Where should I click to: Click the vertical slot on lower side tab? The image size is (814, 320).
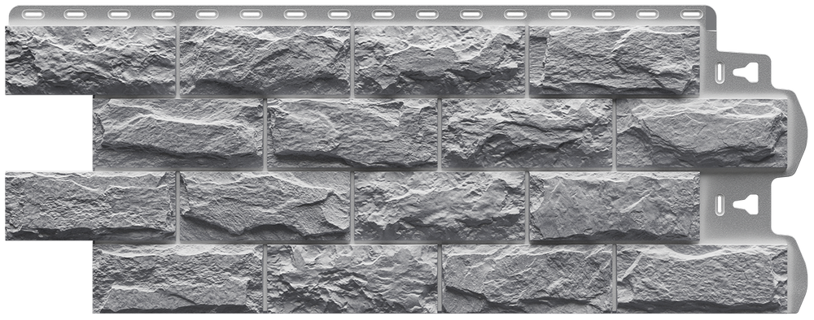(720, 205)
